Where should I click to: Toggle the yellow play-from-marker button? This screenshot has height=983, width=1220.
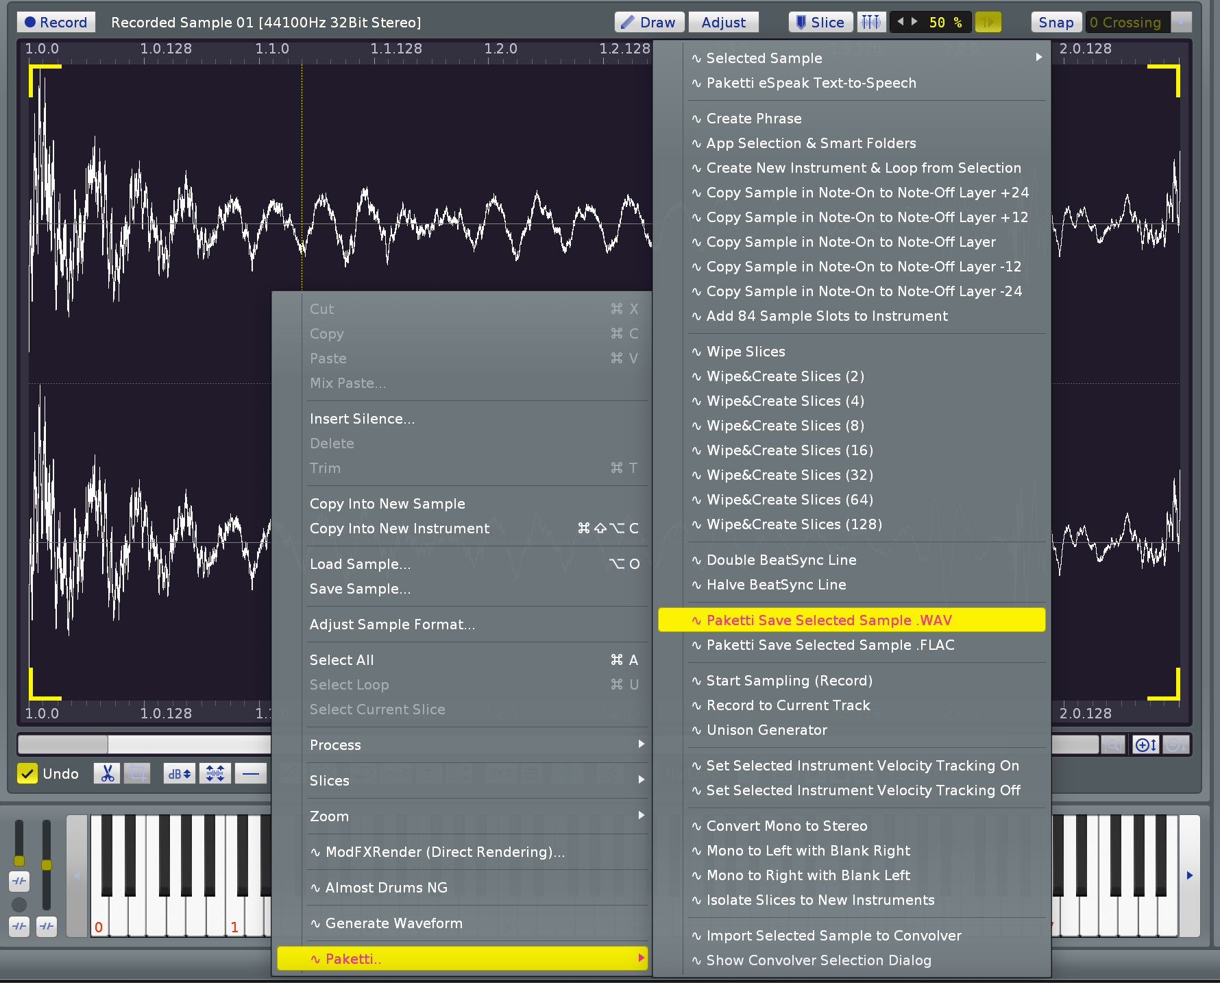point(988,23)
